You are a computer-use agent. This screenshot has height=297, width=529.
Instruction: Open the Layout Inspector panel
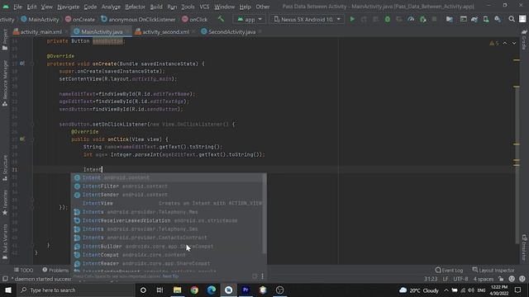(493, 270)
